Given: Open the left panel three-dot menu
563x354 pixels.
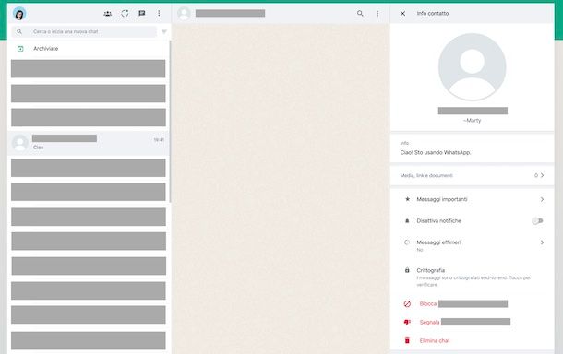Looking at the screenshot, I should point(159,14).
